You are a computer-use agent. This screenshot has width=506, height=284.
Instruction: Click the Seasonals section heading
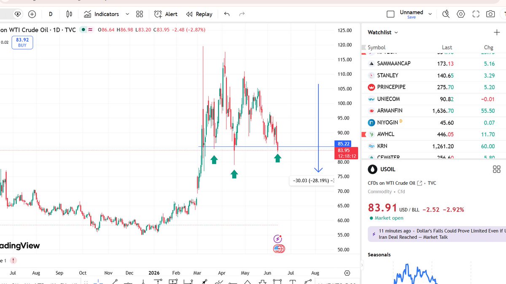[x=379, y=255]
